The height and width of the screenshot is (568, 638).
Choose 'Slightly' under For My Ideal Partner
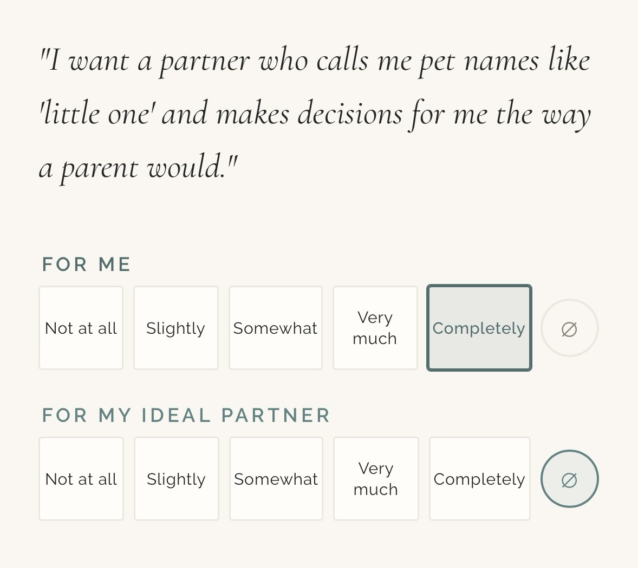pyautogui.click(x=177, y=479)
